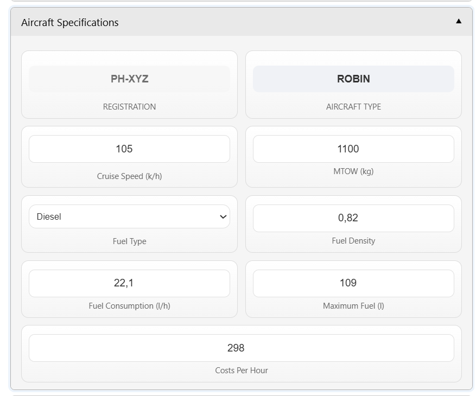Screen dimensions: 476x396
Task: Focus the Costs Per Hour field
Action: coord(241,348)
